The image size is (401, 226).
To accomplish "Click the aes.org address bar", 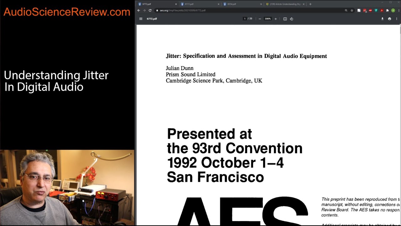I will pyautogui.click(x=254, y=10).
